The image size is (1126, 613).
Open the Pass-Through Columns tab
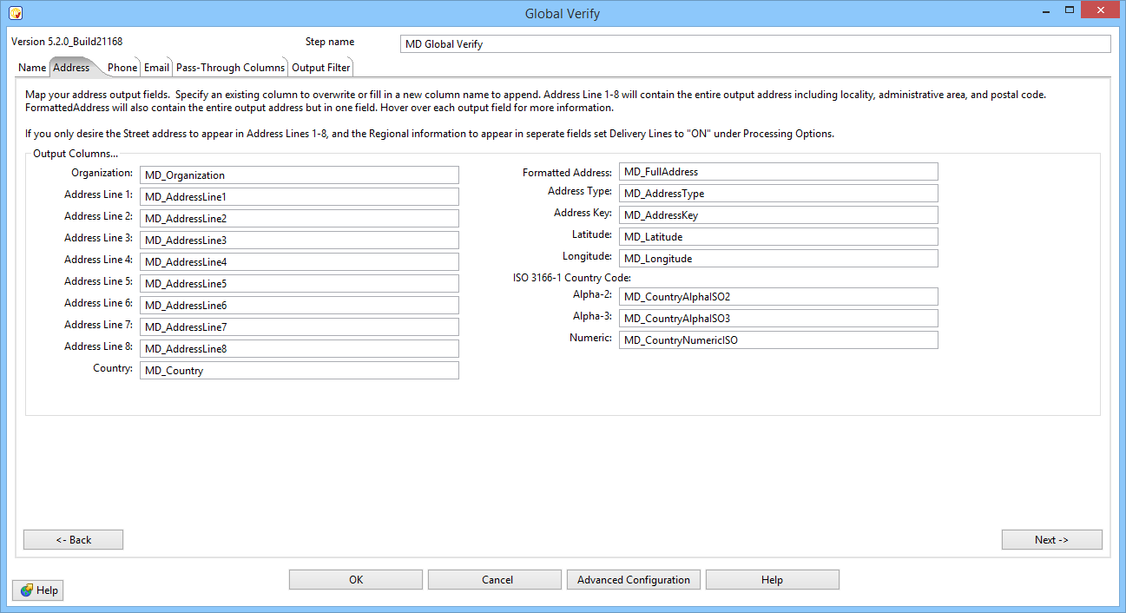pos(230,68)
